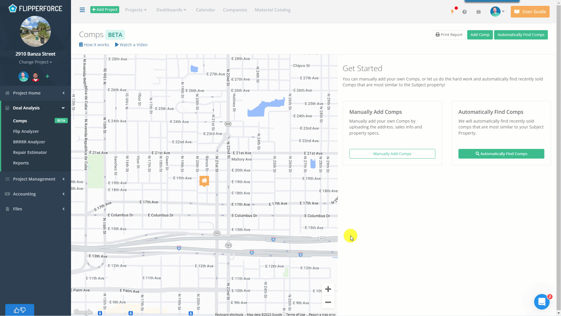
Task: Zoom in on the map with plus
Action: pos(328,289)
